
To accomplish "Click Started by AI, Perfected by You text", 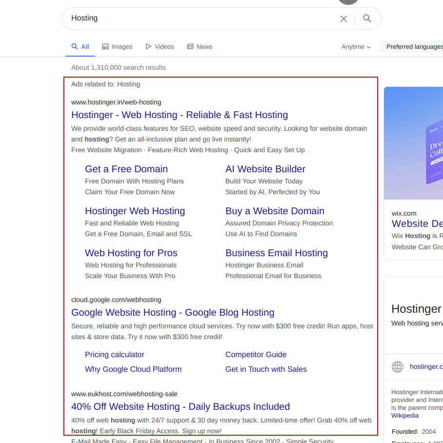I will pos(272,192).
